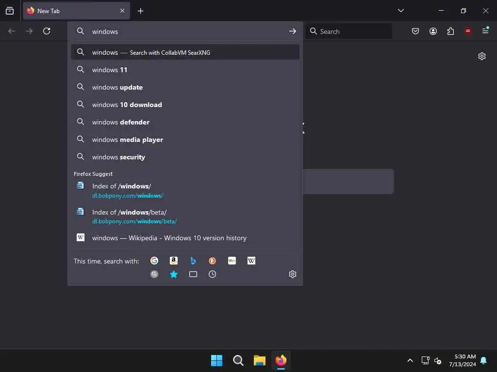The image size is (497, 372).
Task: Open the uBlock Origin extension
Action: 468,31
